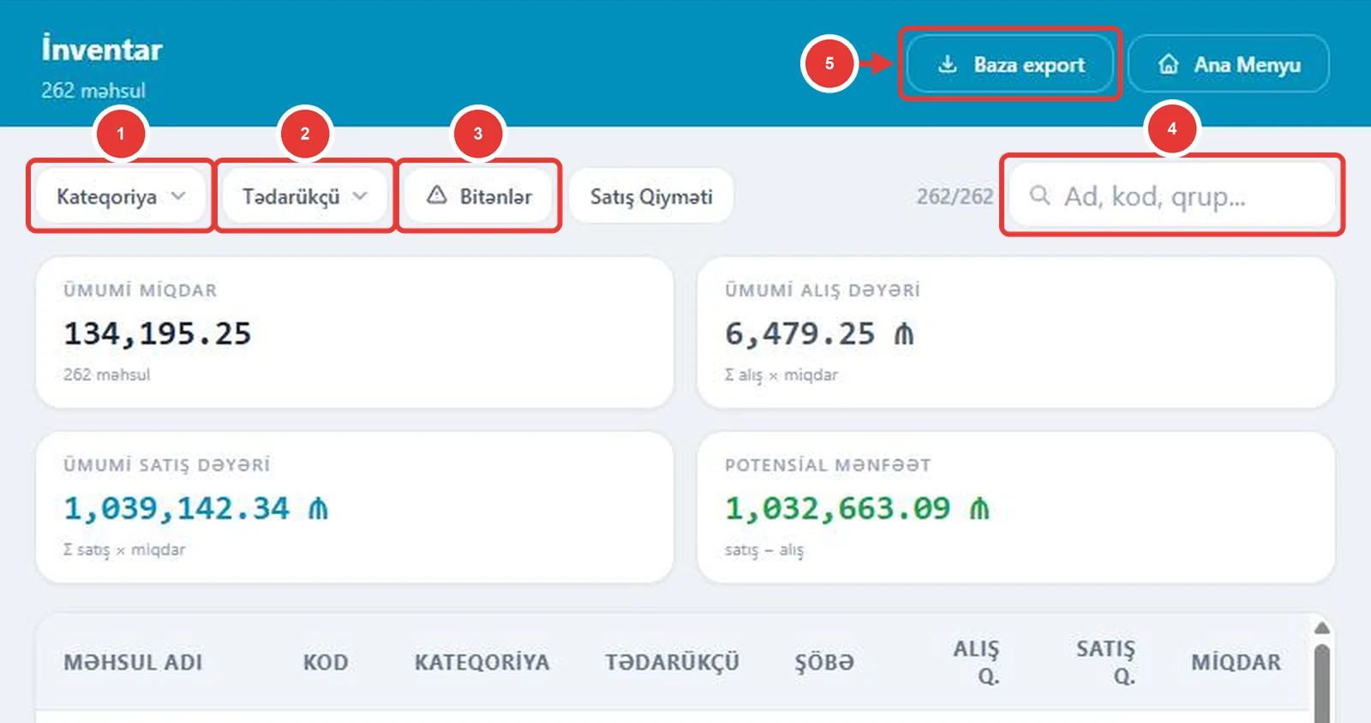Expand the Kateqoriya dropdown chevron
This screenshot has height=723, width=1371.
click(x=178, y=195)
